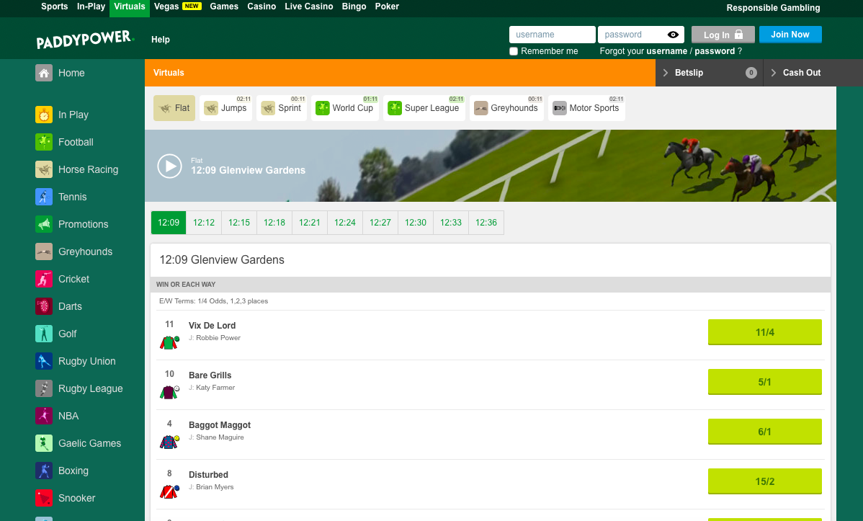Select the 12:12 race time

pos(204,223)
